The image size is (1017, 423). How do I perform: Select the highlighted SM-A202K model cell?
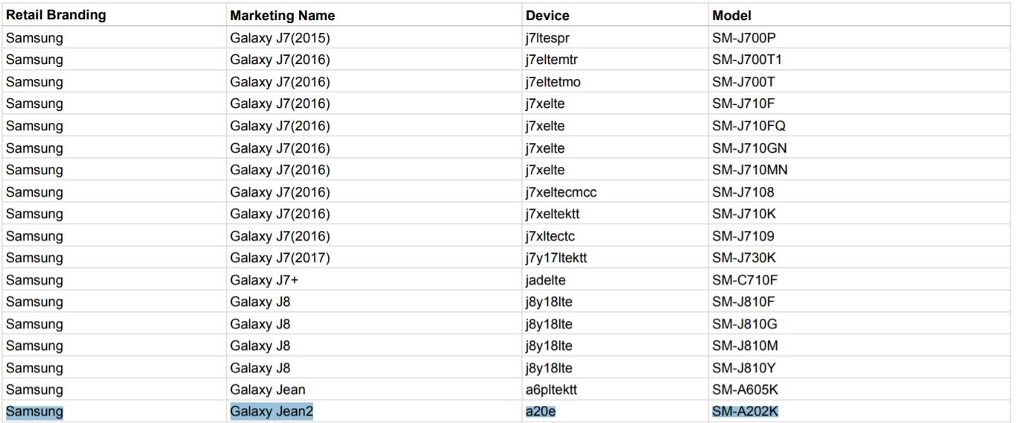[x=746, y=412]
